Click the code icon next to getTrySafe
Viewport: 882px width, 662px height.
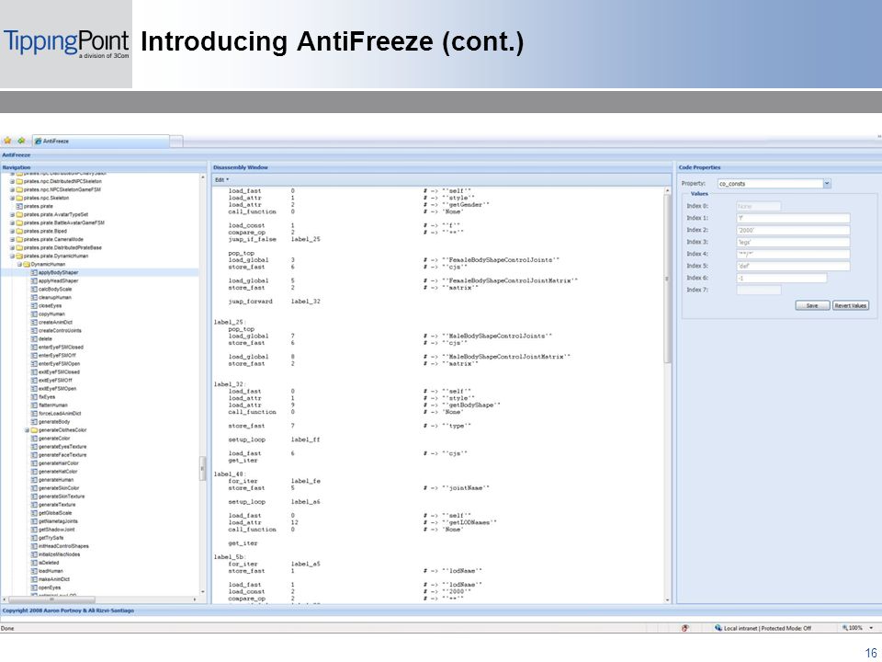(34, 538)
